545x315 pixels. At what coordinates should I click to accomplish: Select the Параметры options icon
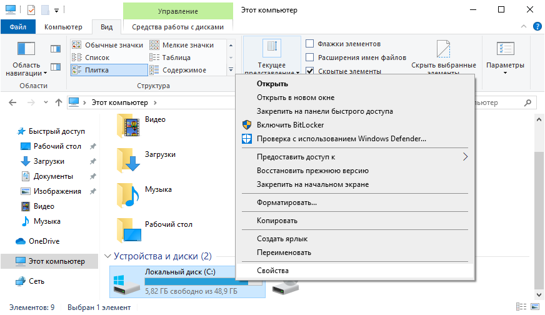point(505,50)
